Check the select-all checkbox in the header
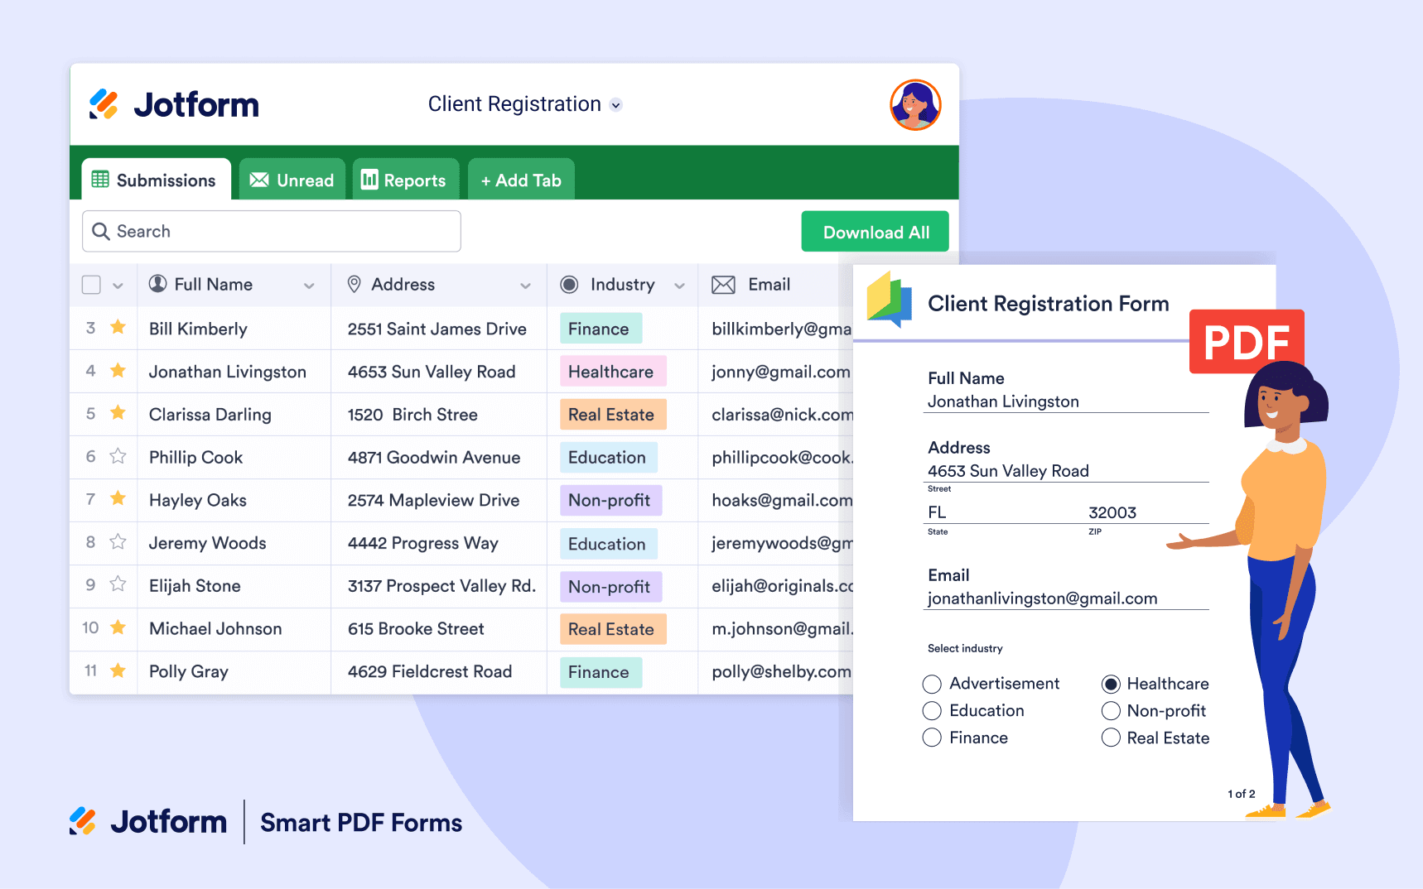 click(90, 284)
